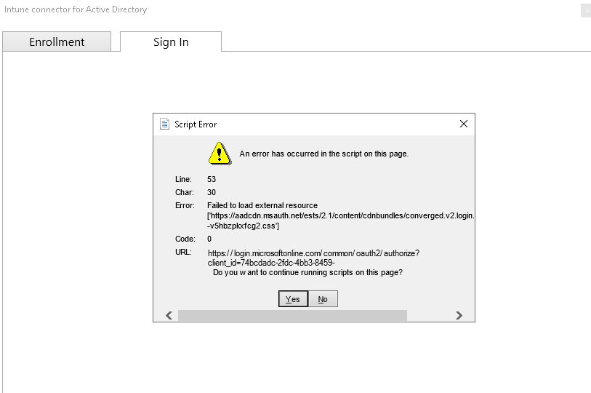
Task: Click the yellow warning triangle icon
Action: (220, 154)
